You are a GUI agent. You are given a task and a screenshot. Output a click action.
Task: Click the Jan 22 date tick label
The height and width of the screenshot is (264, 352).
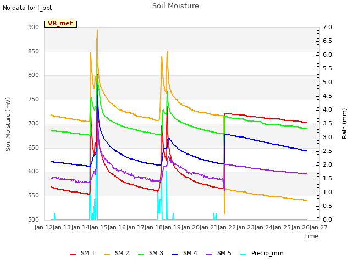point(227,228)
